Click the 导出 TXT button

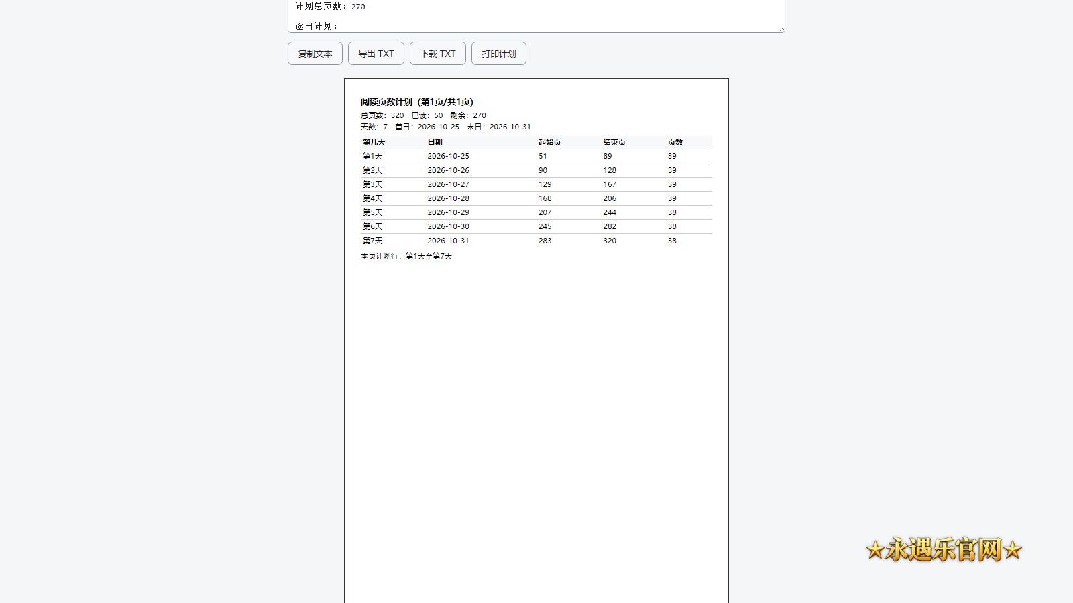(x=376, y=54)
